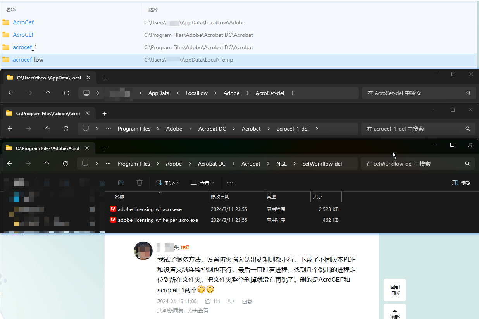The width and height of the screenshot is (479, 321).
Task: Go back in the AcroCef-del window
Action: pos(11,93)
